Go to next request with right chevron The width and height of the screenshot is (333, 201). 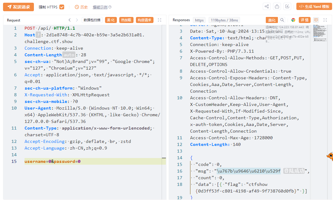click(x=77, y=20)
